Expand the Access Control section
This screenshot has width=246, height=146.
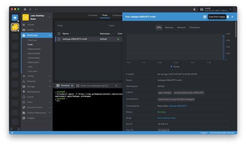[50, 107]
